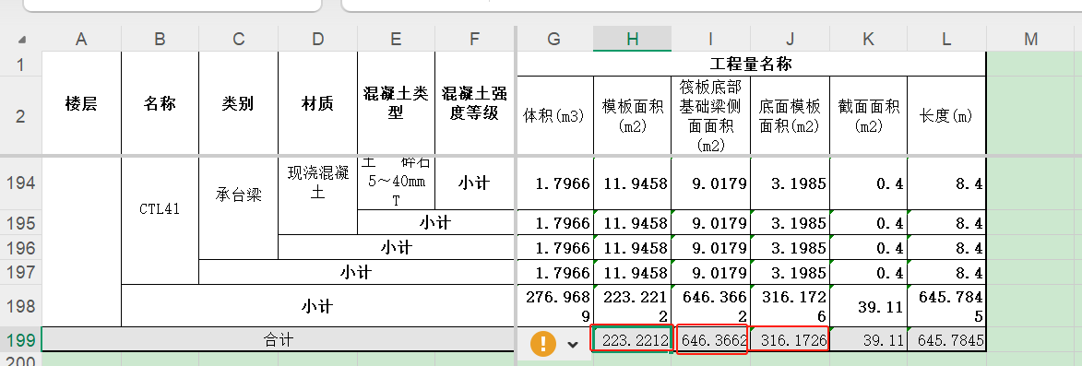Viewport: 1082px width, 366px height.
Task: Click the 底面模板面积(m2) header cell
Action: tap(791, 115)
